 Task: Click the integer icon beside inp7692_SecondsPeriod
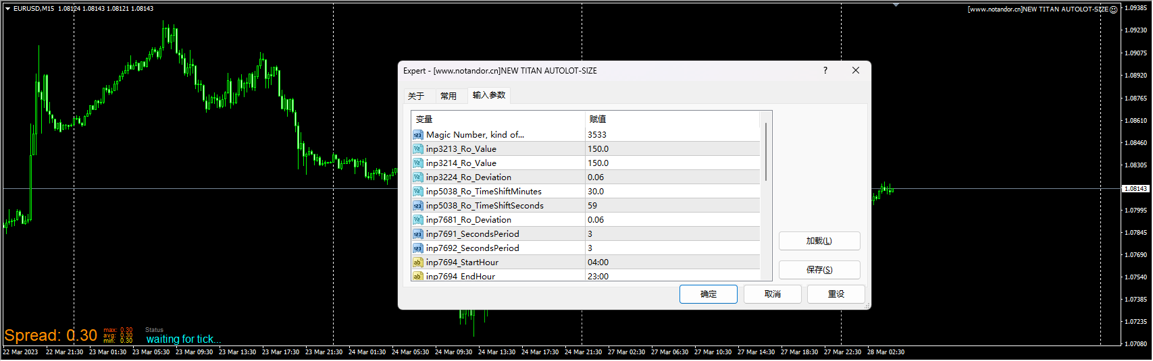(x=417, y=248)
